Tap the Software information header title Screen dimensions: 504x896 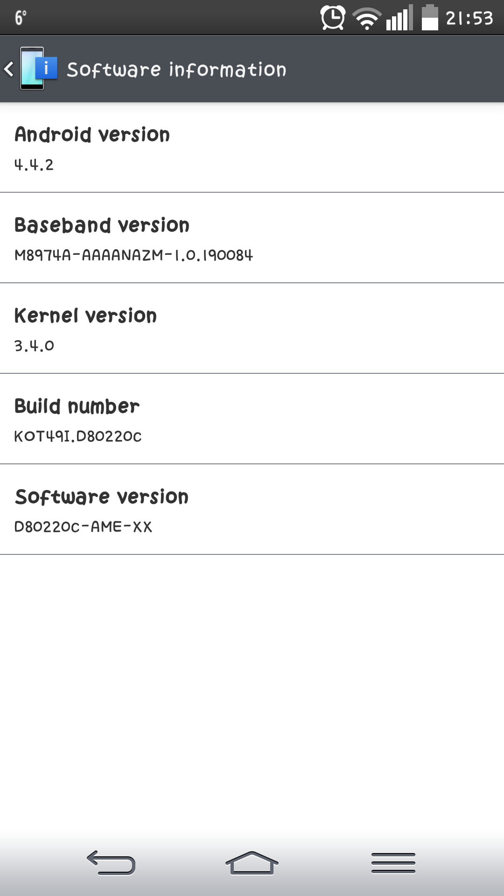pos(176,70)
